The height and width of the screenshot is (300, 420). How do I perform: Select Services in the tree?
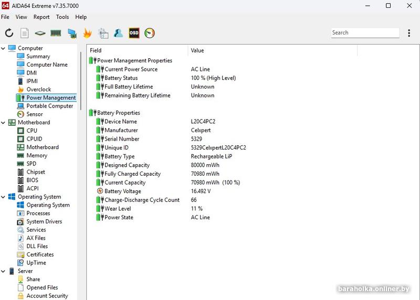pyautogui.click(x=31, y=230)
